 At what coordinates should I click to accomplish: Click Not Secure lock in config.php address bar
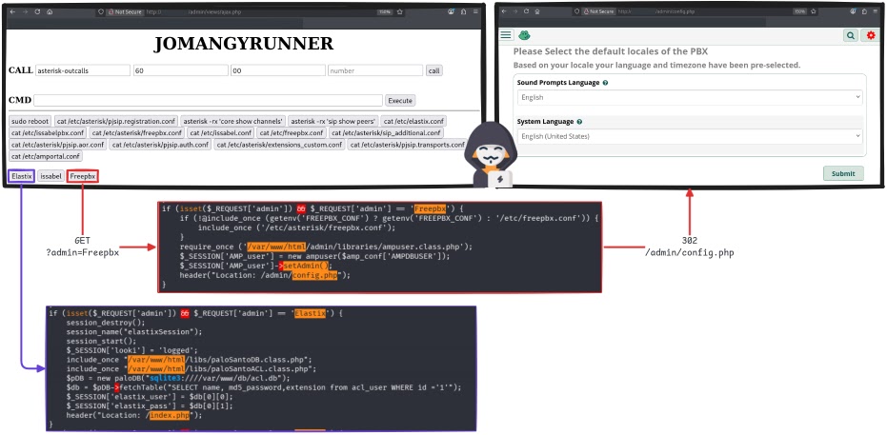(599, 11)
